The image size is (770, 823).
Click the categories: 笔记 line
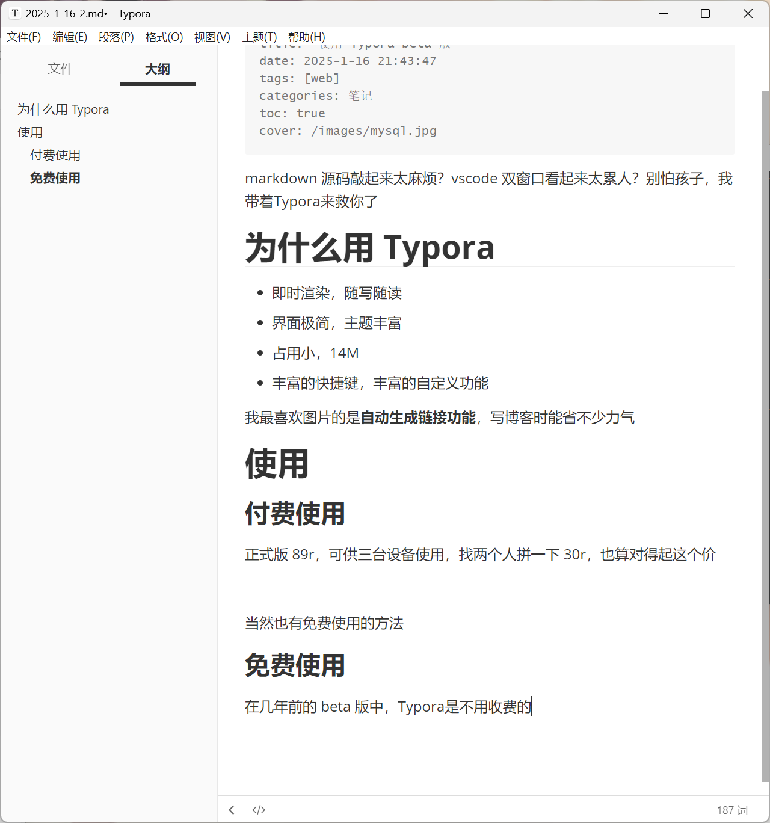click(x=316, y=96)
